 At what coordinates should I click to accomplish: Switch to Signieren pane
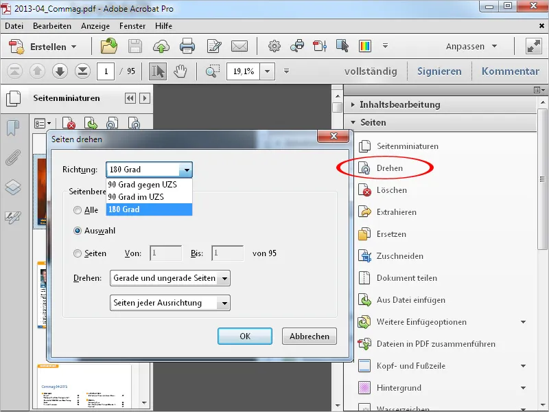point(439,71)
